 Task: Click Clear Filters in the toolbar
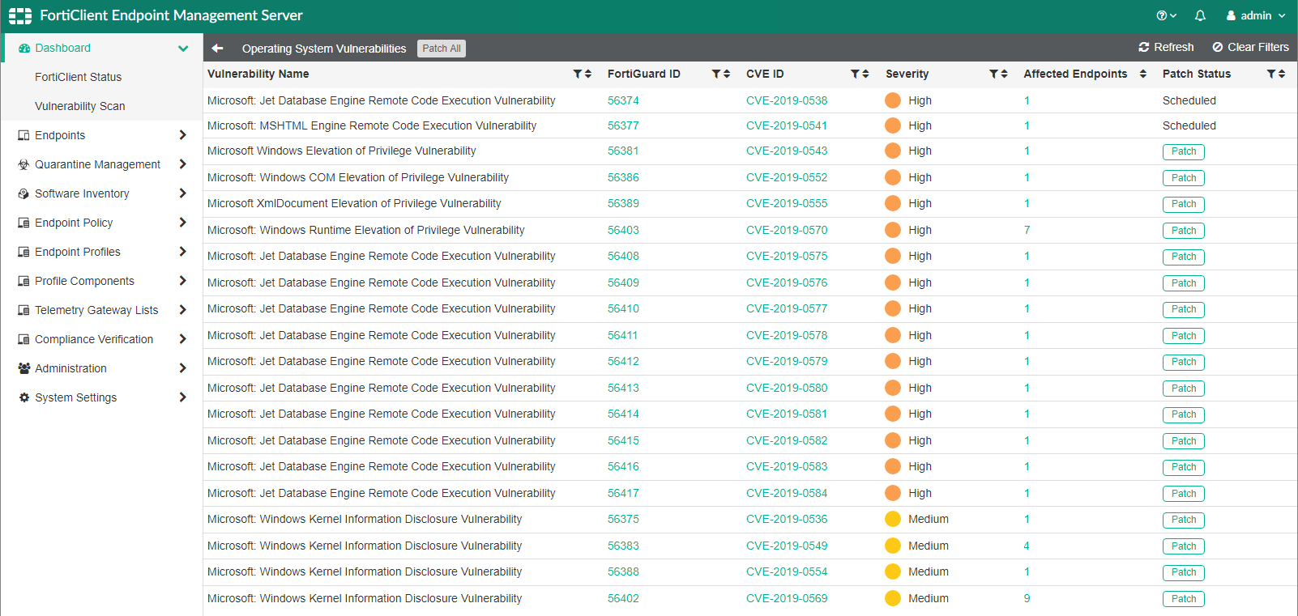[1250, 47]
